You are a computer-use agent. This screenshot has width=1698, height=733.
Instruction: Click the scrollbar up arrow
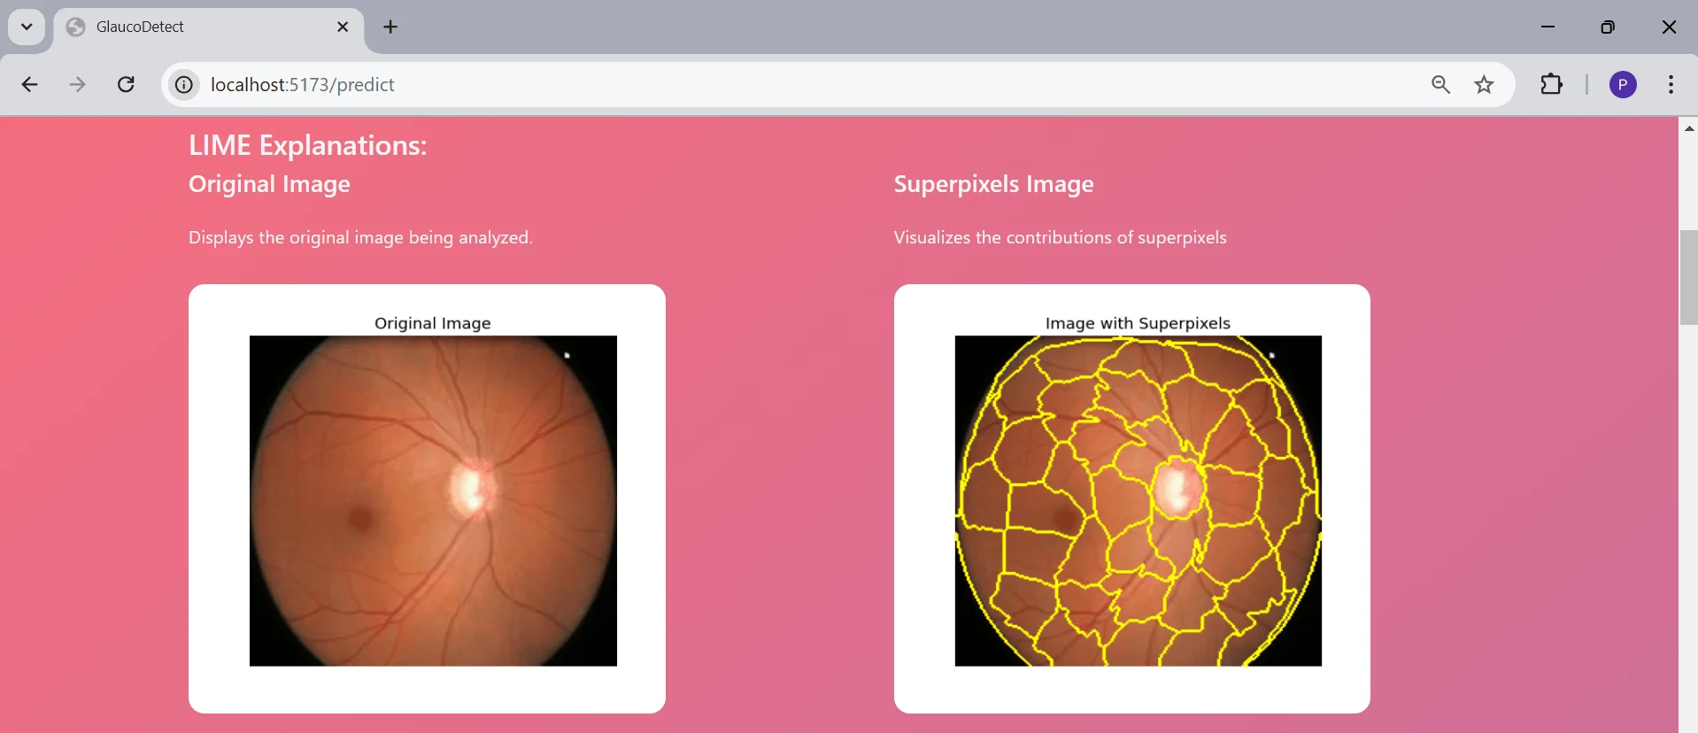[x=1688, y=128]
